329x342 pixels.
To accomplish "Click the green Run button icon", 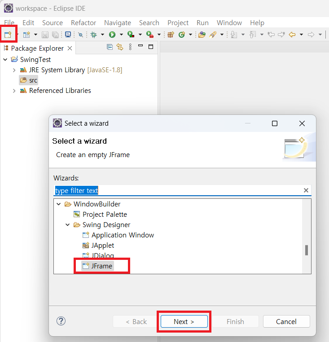I will [112, 35].
